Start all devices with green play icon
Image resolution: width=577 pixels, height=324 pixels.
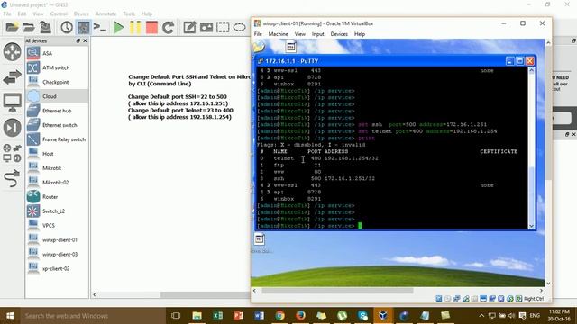(118, 27)
